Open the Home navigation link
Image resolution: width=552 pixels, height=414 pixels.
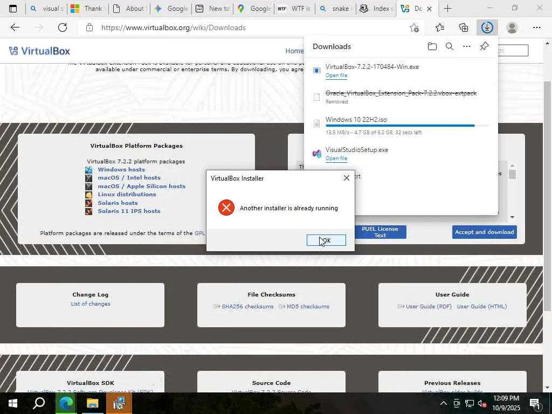click(294, 51)
